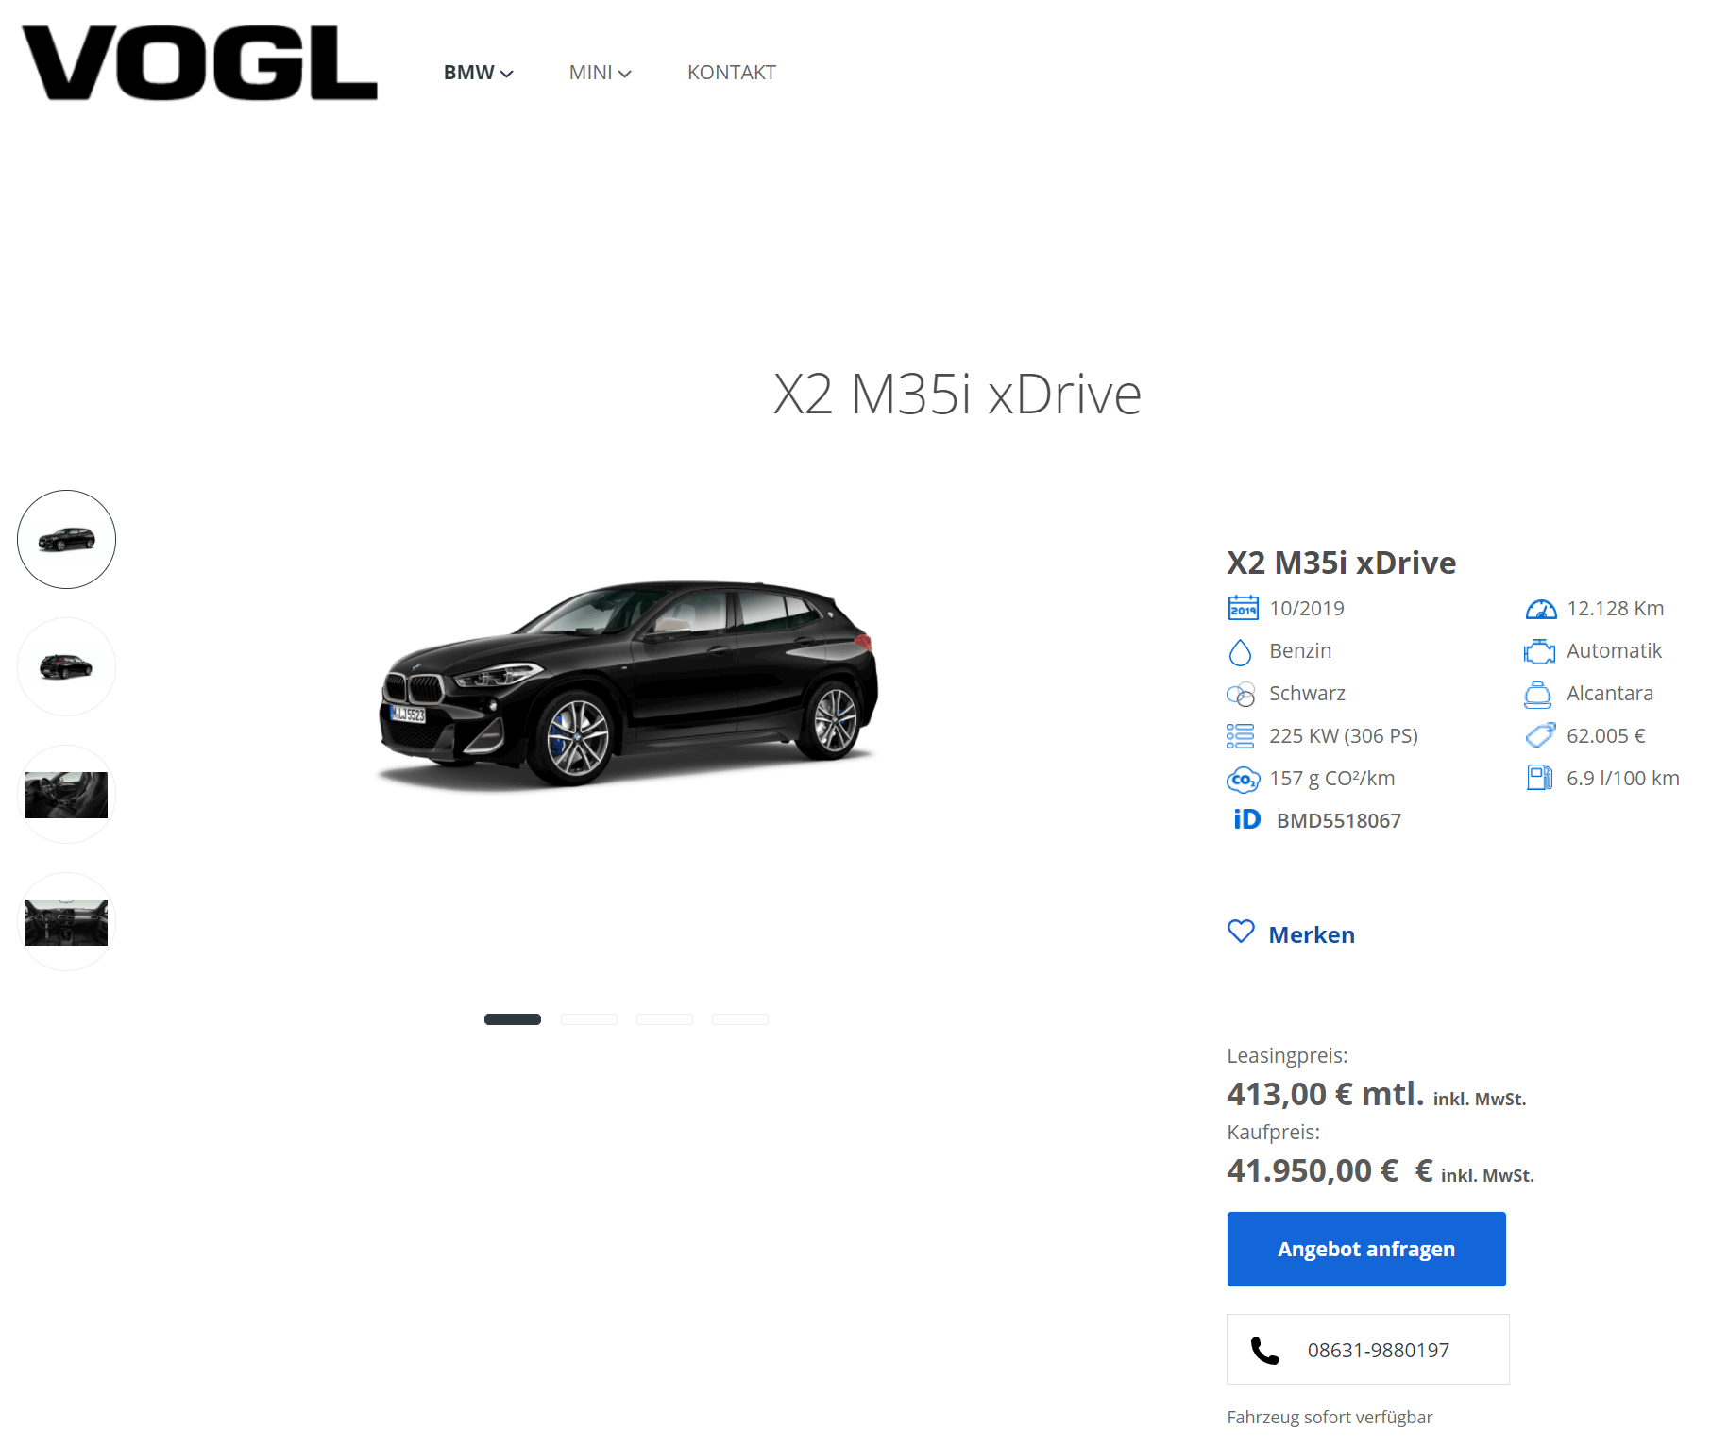Image resolution: width=1711 pixels, height=1446 pixels.
Task: Click the calendar icon beside 10/2019
Action: 1243,608
